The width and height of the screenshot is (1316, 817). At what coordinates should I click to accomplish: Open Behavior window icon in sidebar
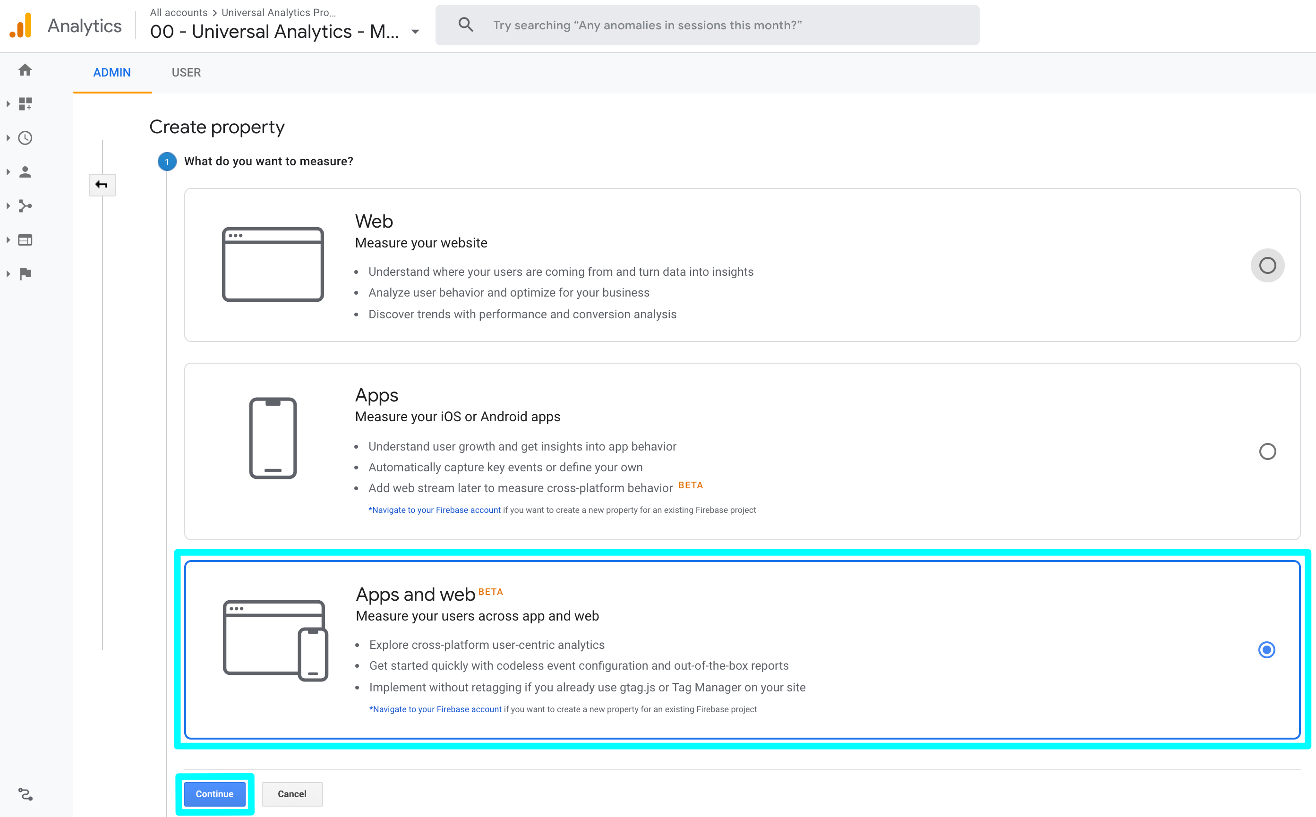tap(25, 240)
